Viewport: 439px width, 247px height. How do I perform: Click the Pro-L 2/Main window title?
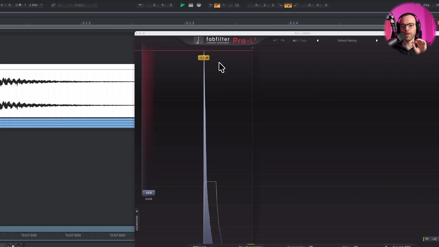(x=302, y=33)
